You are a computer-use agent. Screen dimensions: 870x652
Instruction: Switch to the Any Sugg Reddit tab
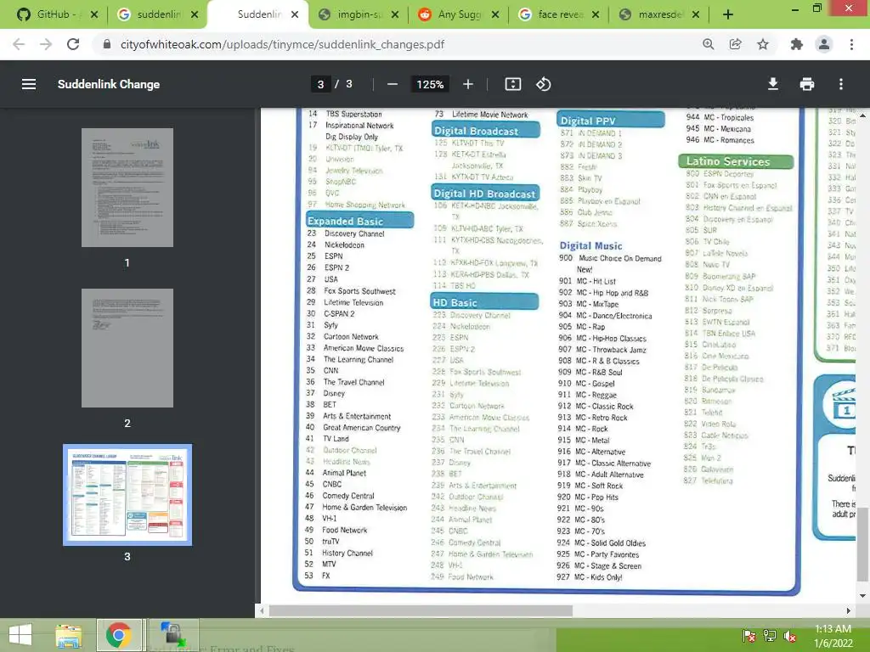pyautogui.click(x=458, y=14)
